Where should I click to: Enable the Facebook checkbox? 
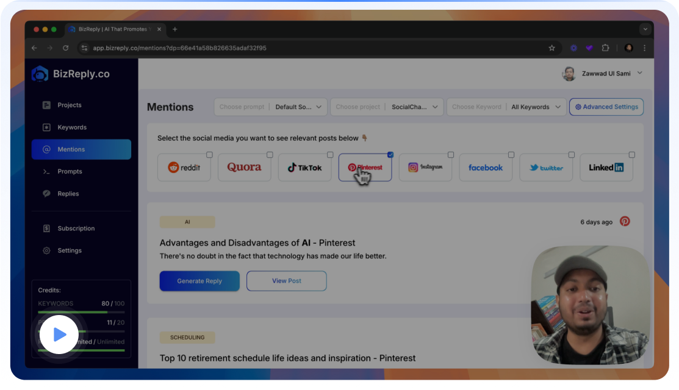coord(511,155)
